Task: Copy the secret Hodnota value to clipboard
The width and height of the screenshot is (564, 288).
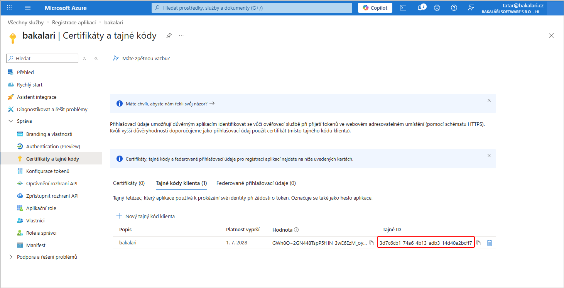Action: click(371, 243)
